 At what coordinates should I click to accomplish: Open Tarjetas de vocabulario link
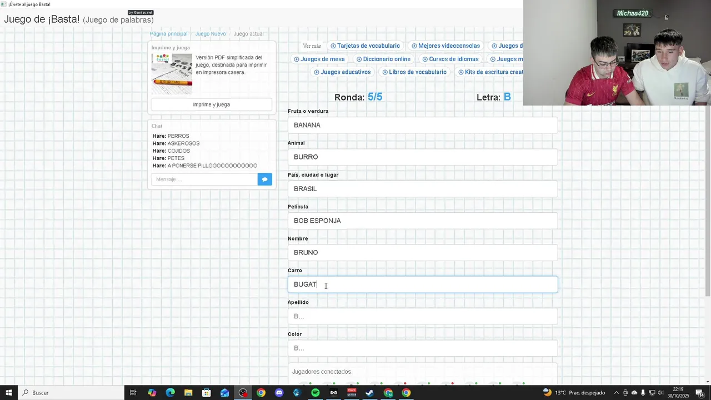365,46
